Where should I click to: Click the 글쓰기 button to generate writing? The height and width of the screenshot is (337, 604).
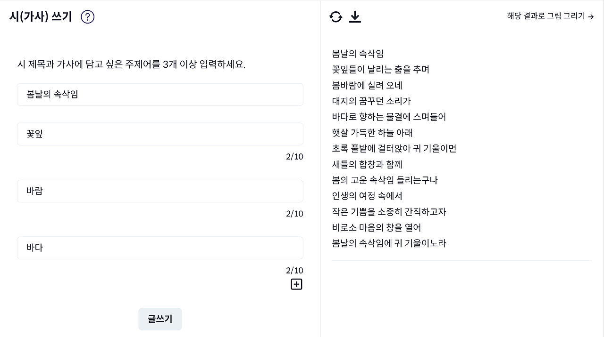click(160, 319)
